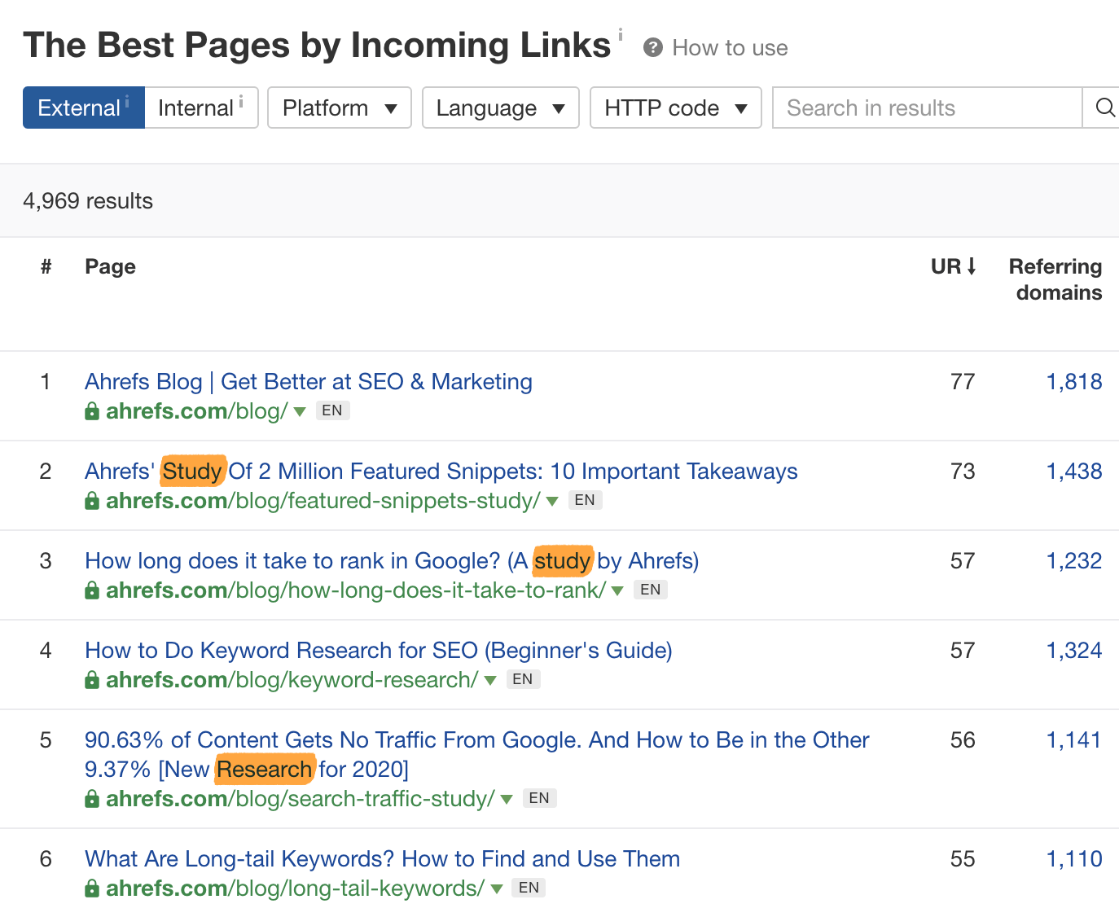Viewport: 1119px width, 917px height.
Task: Click the UR sort arrow
Action: tap(972, 266)
